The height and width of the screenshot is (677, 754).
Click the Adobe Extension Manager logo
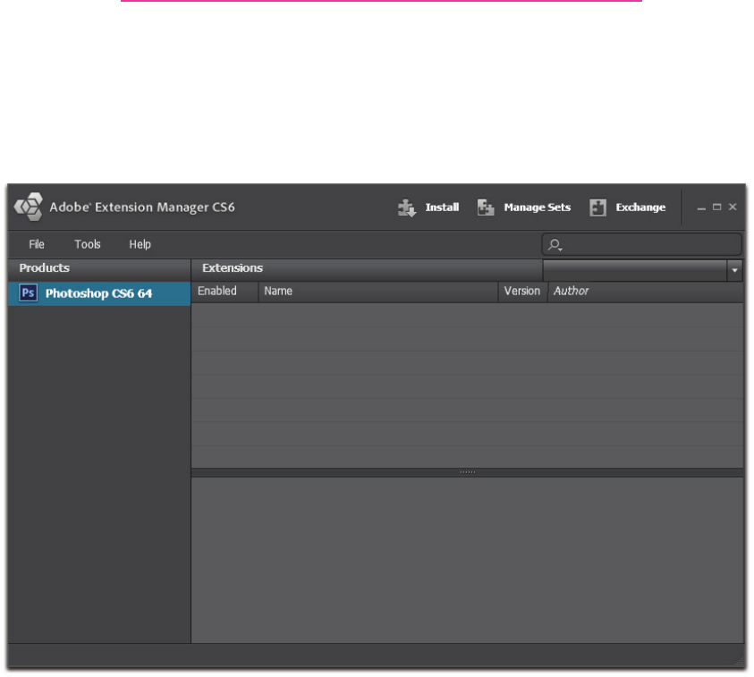coord(29,207)
